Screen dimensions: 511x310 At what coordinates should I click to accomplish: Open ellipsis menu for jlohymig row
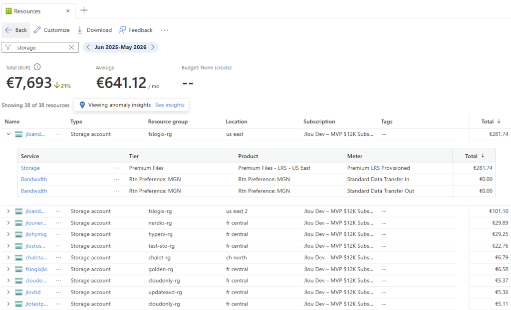(58, 234)
